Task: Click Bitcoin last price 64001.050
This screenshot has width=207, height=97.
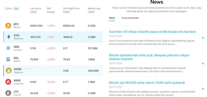Action: pyautogui.click(x=36, y=26)
